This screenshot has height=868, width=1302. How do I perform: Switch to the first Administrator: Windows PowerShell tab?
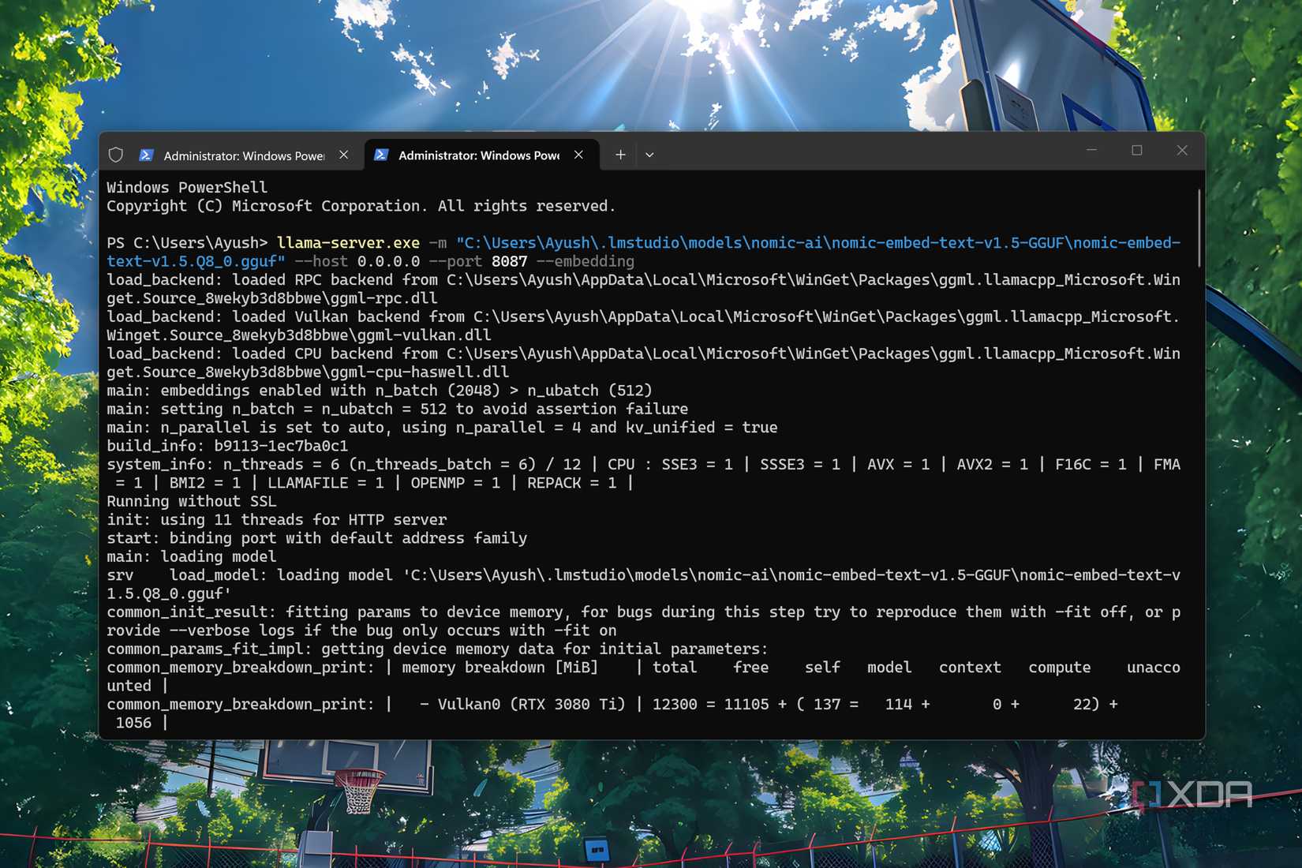[x=245, y=155]
